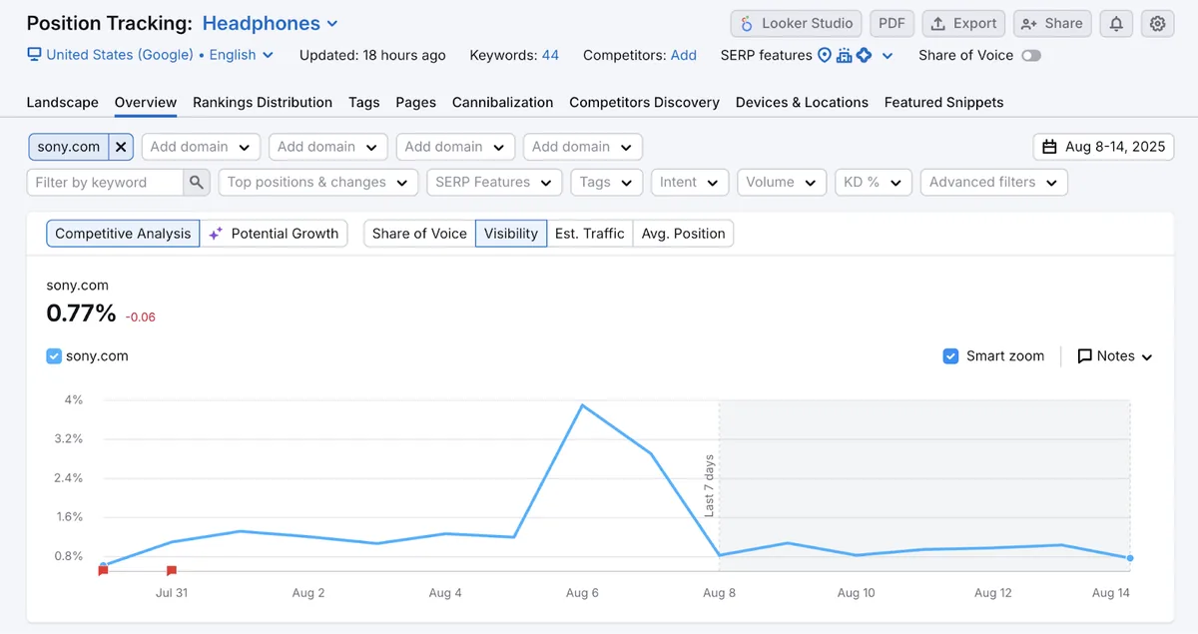
Task: Click the red note flag at Jul 31
Action: [x=172, y=571]
